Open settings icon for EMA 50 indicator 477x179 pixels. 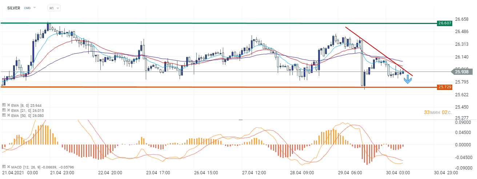tap(4, 115)
